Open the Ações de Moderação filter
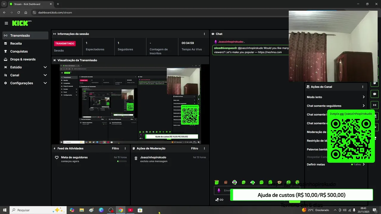 194,148
